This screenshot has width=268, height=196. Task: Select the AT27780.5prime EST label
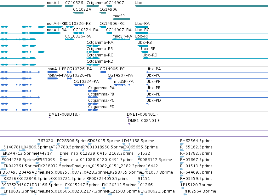point(67,147)
